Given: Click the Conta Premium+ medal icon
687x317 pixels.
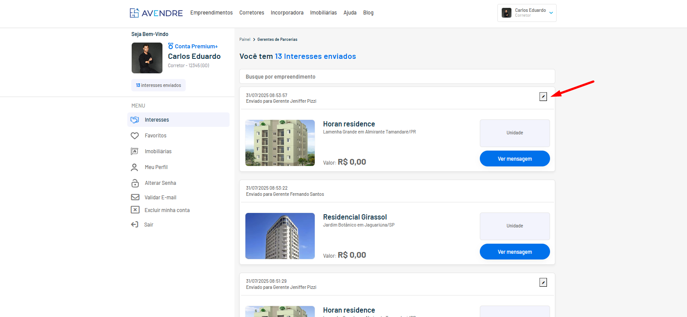Looking at the screenshot, I should [x=171, y=46].
